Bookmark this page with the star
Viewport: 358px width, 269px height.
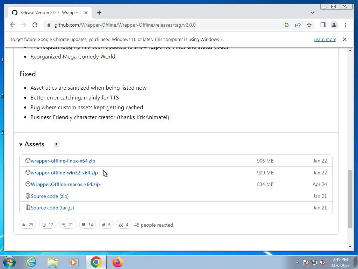[x=309, y=25]
